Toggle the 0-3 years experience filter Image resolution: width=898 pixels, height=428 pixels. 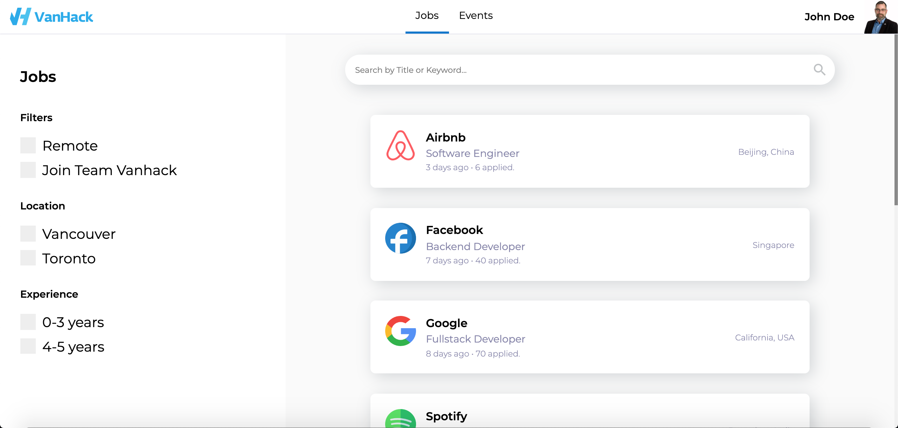[x=28, y=322]
